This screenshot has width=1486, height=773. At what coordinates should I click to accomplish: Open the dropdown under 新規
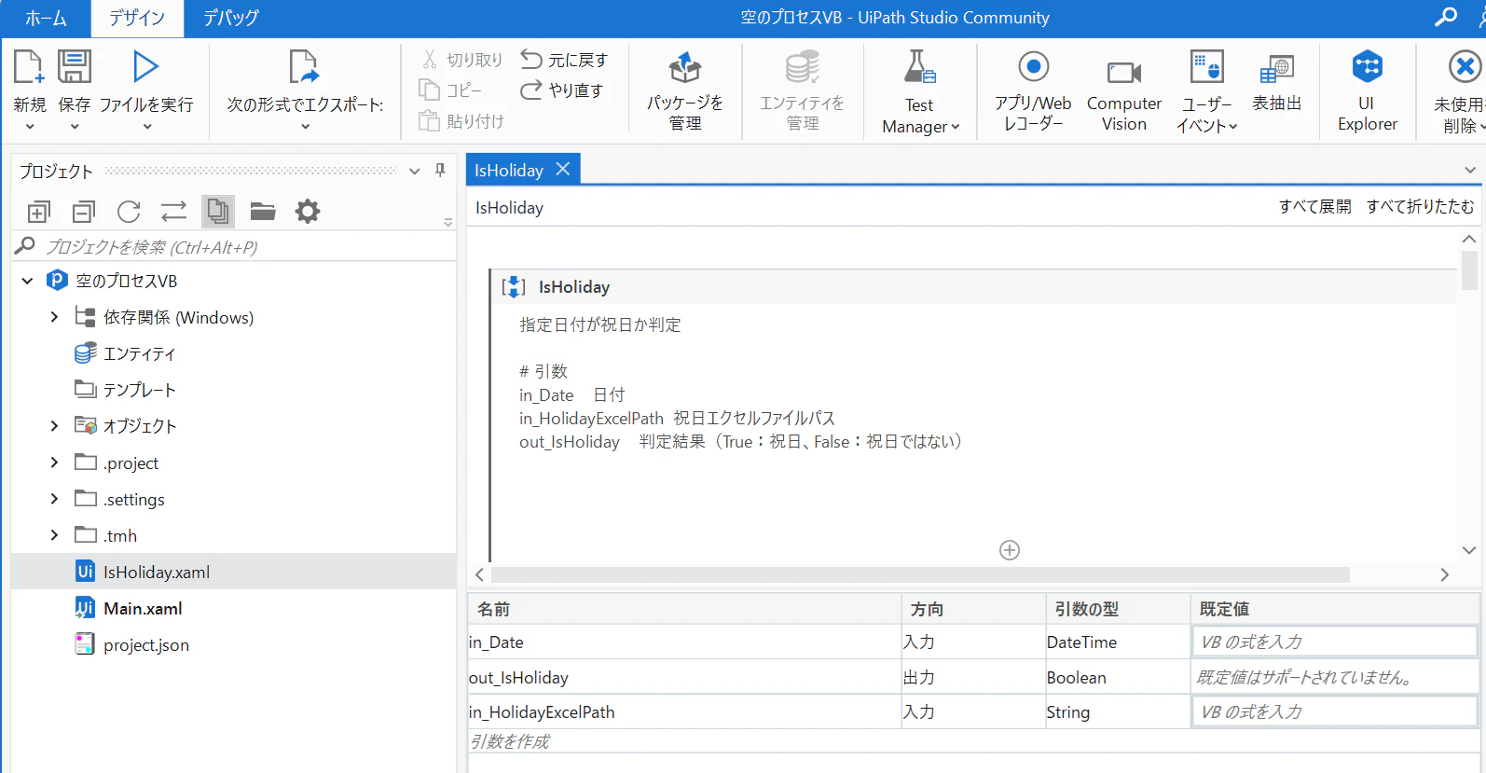29,127
